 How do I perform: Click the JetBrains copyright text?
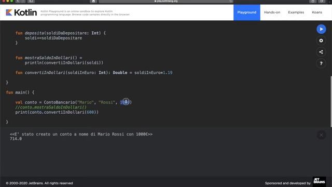tap(39, 183)
